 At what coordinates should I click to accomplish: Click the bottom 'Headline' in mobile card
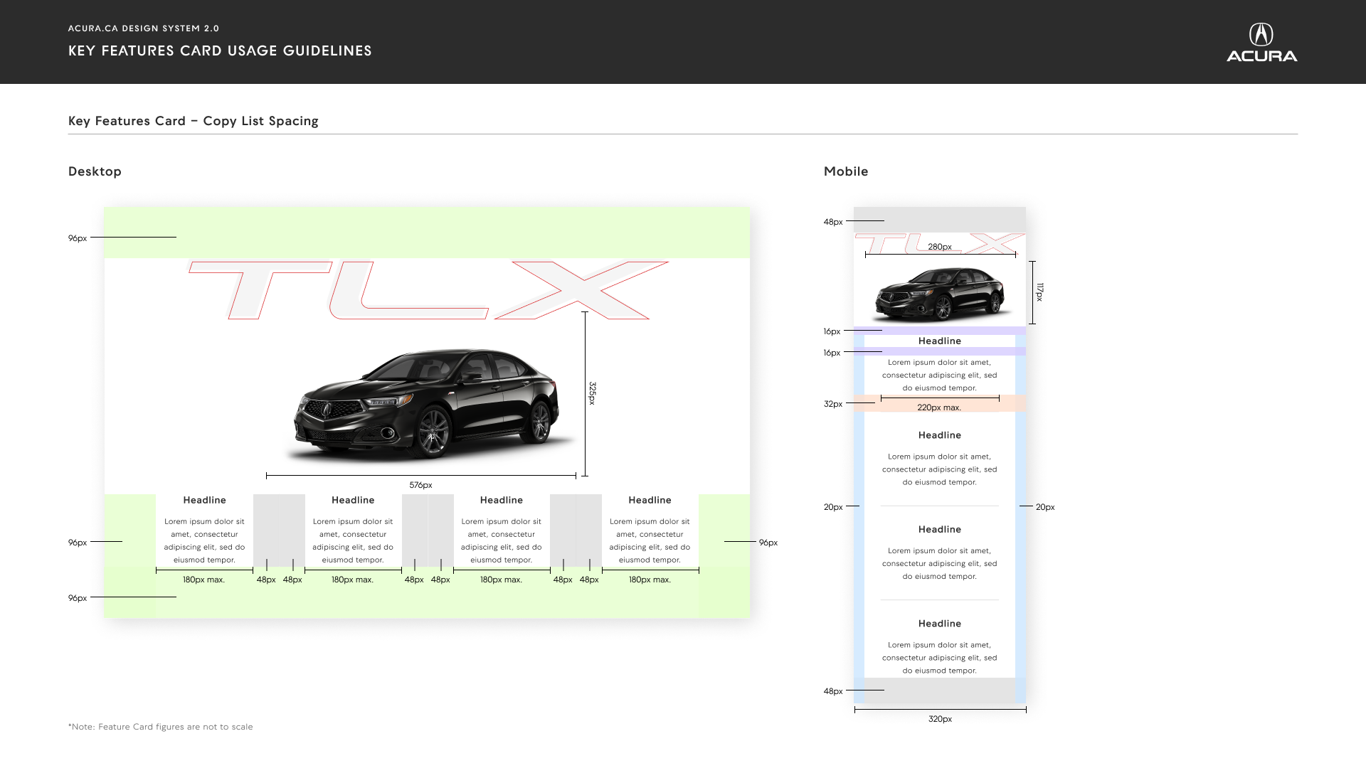(940, 624)
